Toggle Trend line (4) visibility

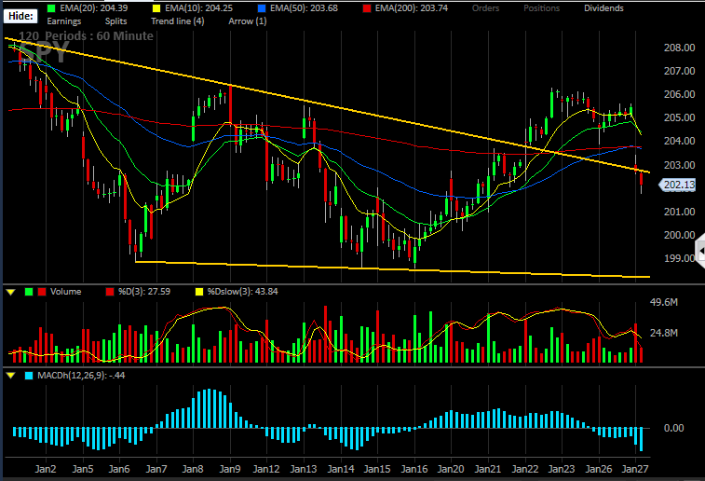click(177, 21)
